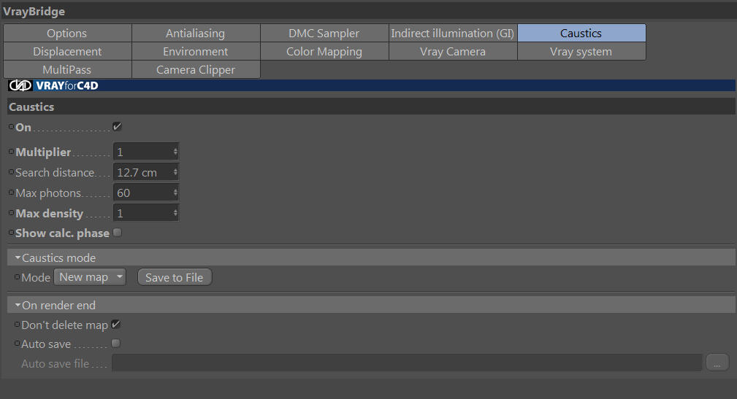Click Search distance keyframe dot
Image resolution: width=737 pixels, height=399 pixels.
(11, 172)
